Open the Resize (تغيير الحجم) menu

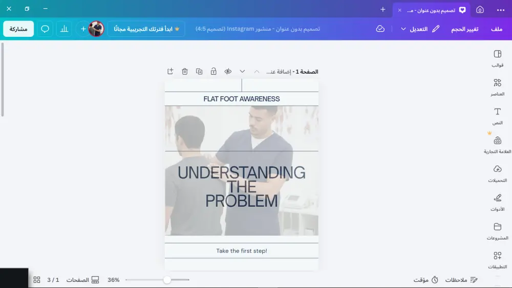coord(465,29)
